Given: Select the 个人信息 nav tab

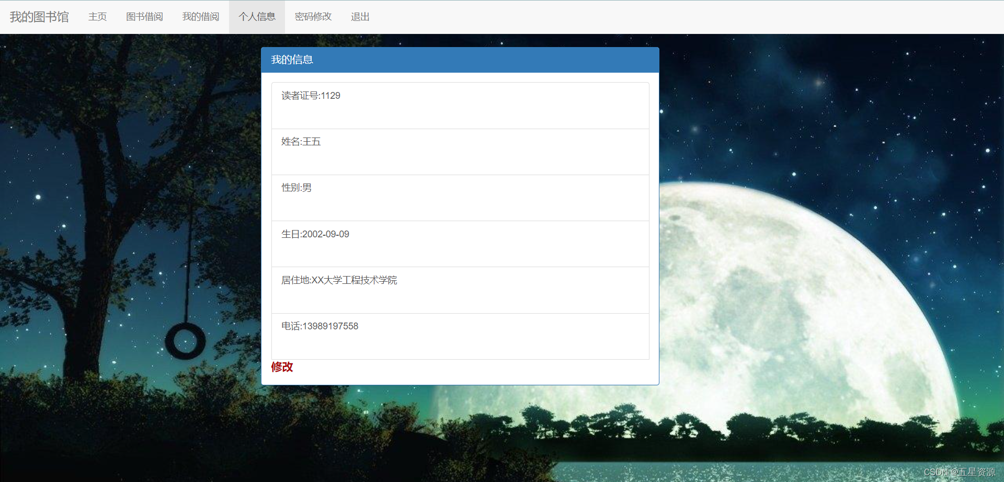Looking at the screenshot, I should 257,17.
